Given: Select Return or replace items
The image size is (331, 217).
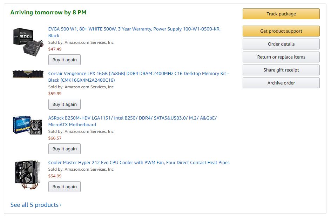Looking at the screenshot, I should (281, 57).
